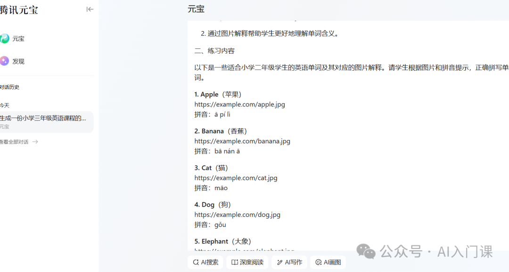Open conversation 生成一份小学三年级英语课程的...
The height and width of the screenshot is (272, 509).
point(46,122)
